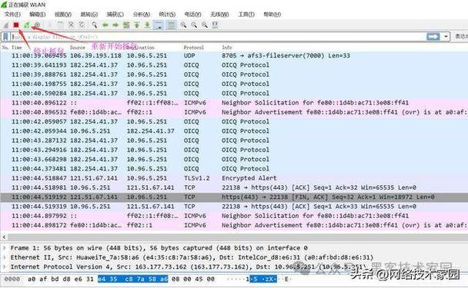Jump to the last packet icon
The height and width of the screenshot is (288, 468).
[147, 25]
